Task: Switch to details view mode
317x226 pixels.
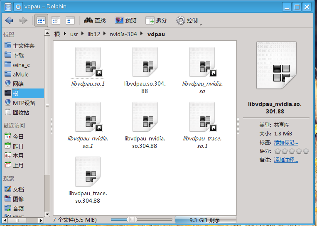Action: pos(70,20)
